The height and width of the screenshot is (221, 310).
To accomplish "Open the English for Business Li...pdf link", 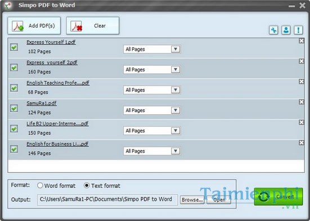I will [x=57, y=144].
